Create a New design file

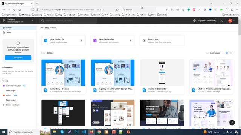(64, 40)
